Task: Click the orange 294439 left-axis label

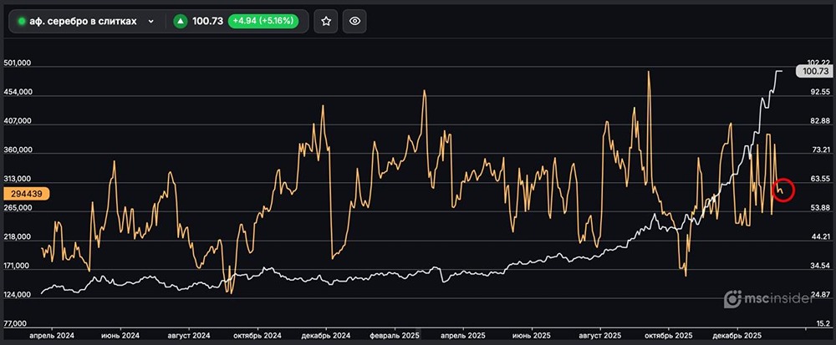Action: click(28, 194)
